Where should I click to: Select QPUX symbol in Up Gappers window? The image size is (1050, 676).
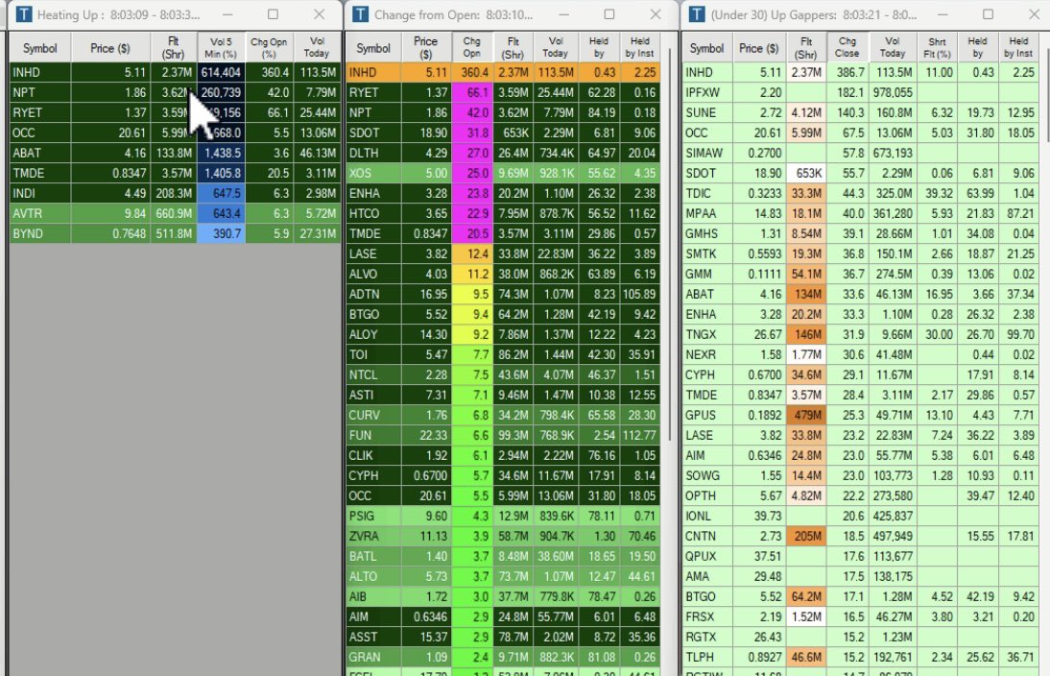coord(701,555)
